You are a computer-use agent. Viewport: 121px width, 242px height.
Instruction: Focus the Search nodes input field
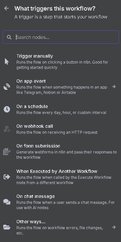[x=61, y=37]
